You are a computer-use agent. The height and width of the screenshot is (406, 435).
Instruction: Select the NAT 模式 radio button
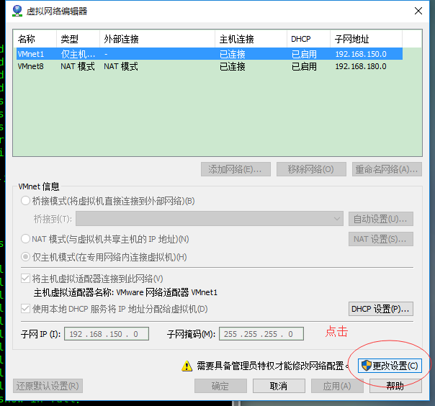pos(25,239)
